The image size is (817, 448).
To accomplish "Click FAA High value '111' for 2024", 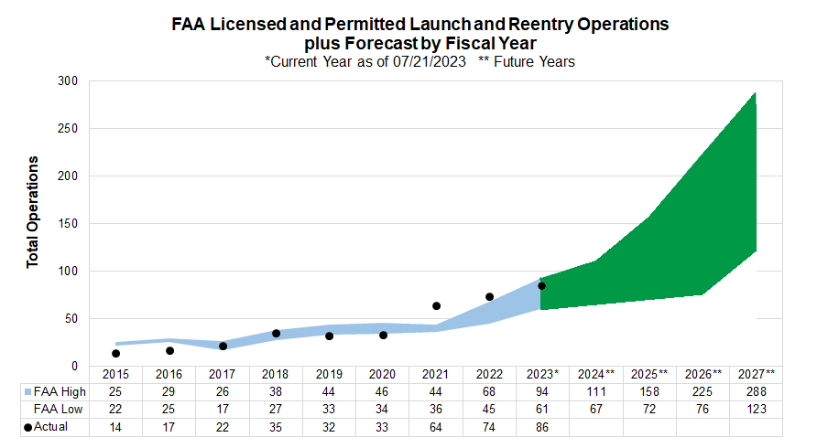I will [596, 392].
